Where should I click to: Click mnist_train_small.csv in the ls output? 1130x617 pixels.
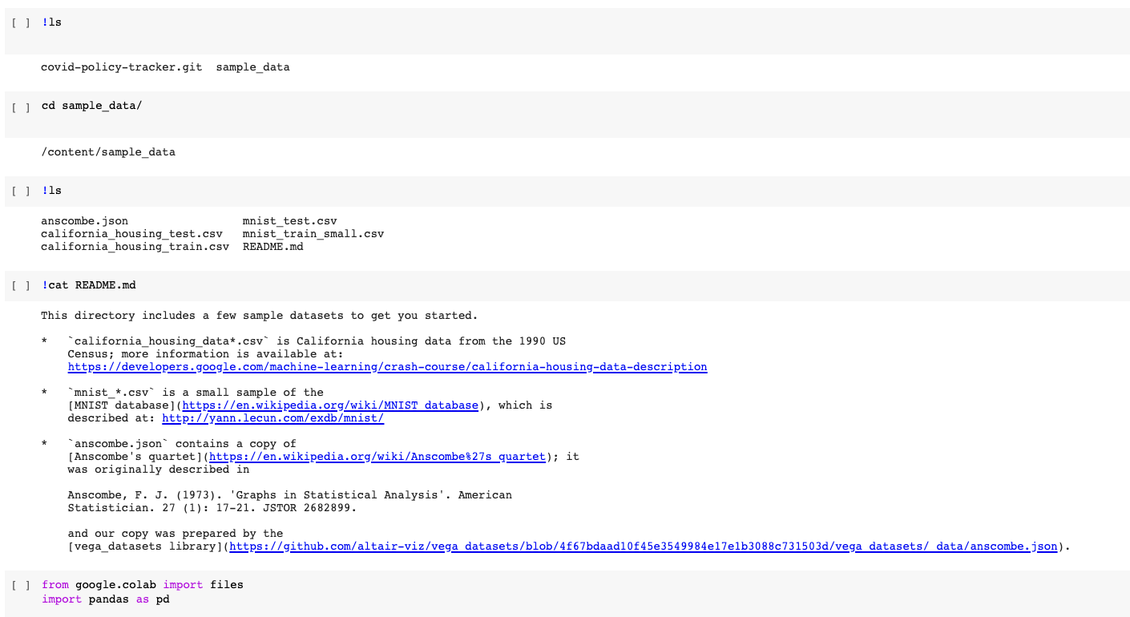click(x=313, y=234)
